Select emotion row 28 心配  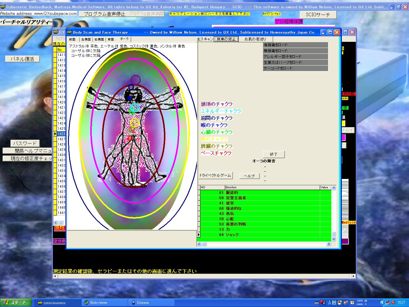(x=266, y=219)
